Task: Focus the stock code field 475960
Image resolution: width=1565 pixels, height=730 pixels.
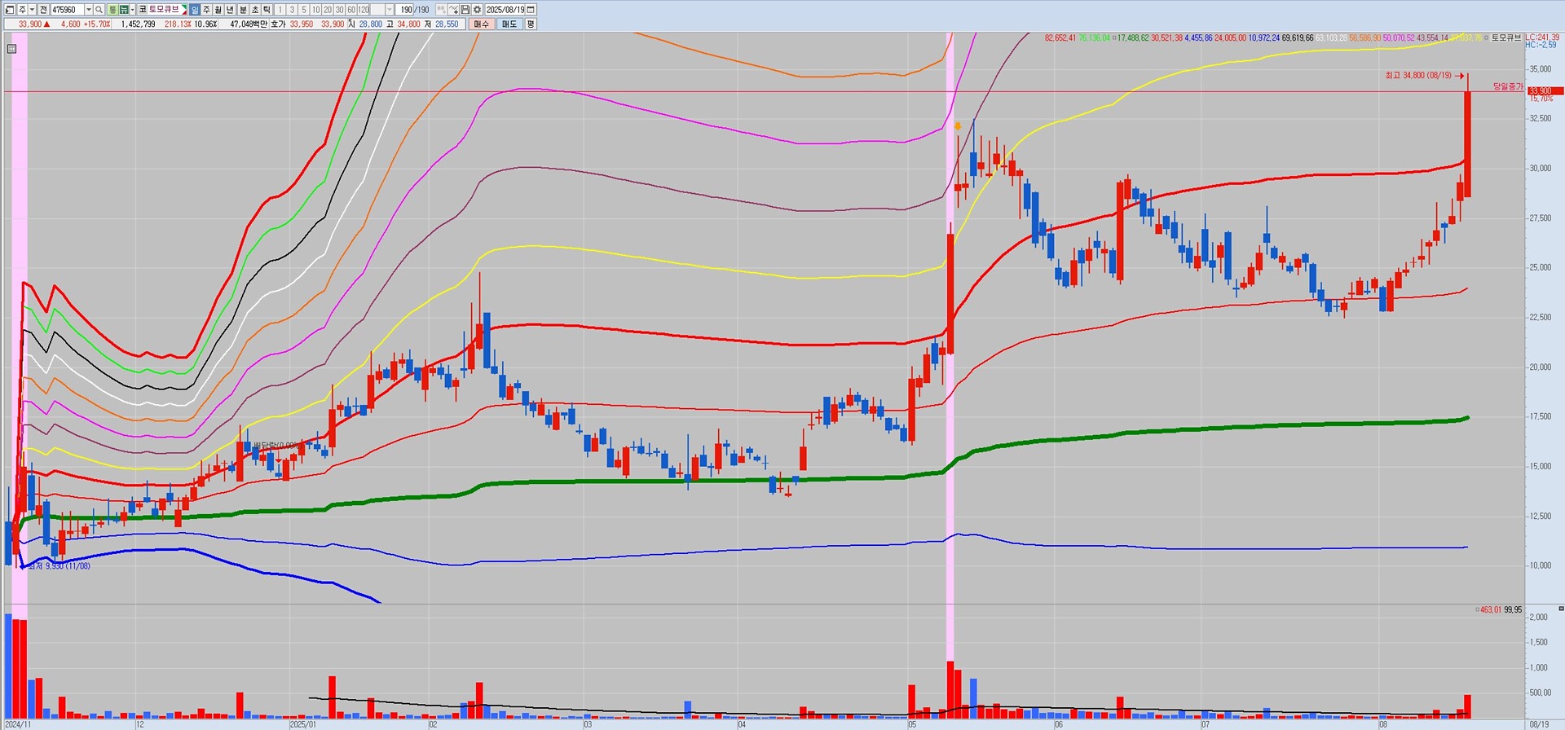Action: 67,10
